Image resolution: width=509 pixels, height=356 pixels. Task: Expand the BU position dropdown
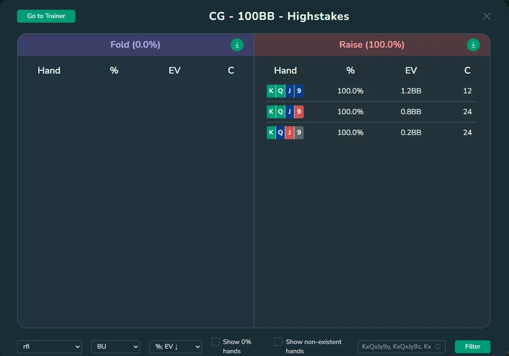tap(116, 347)
